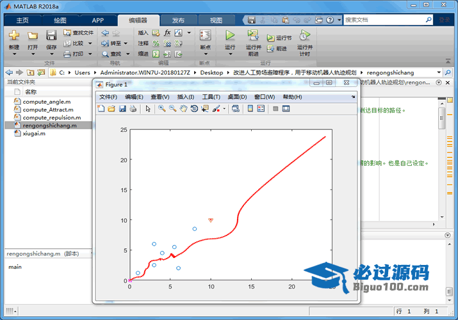This screenshot has height=320, width=458.
Task: Open the Tools (工具) menu in Figure 1
Action: tap(211, 97)
